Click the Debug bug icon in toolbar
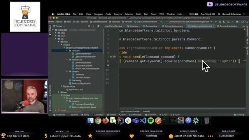The image size is (249, 140). coord(220,22)
